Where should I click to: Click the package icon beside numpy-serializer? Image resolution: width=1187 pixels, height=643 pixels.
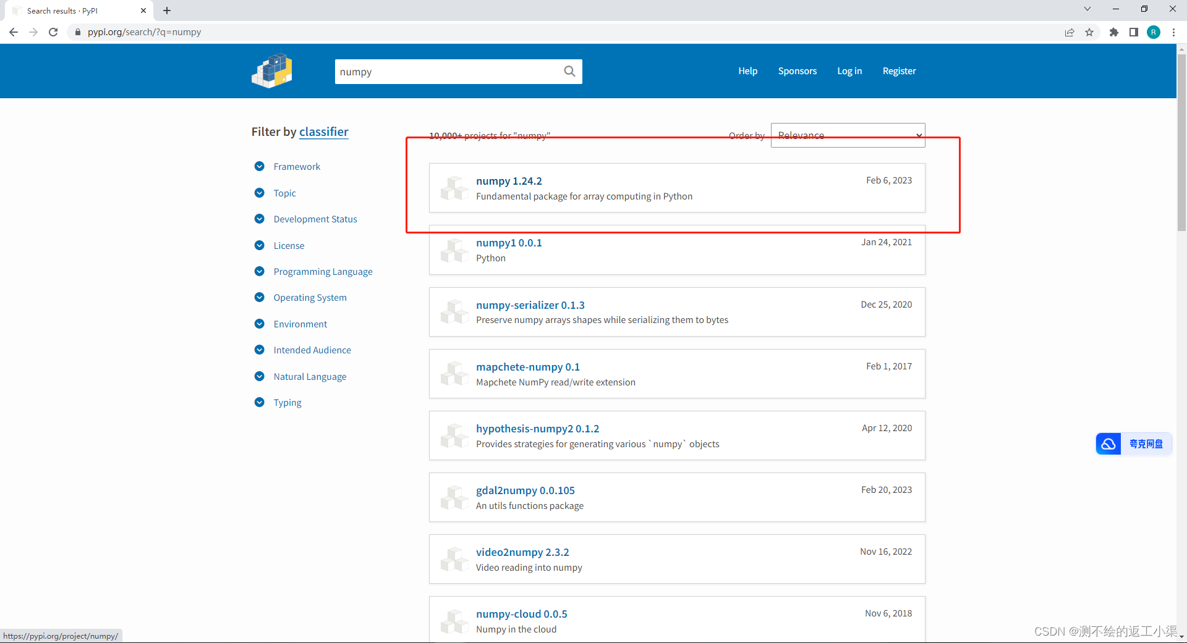tap(454, 311)
